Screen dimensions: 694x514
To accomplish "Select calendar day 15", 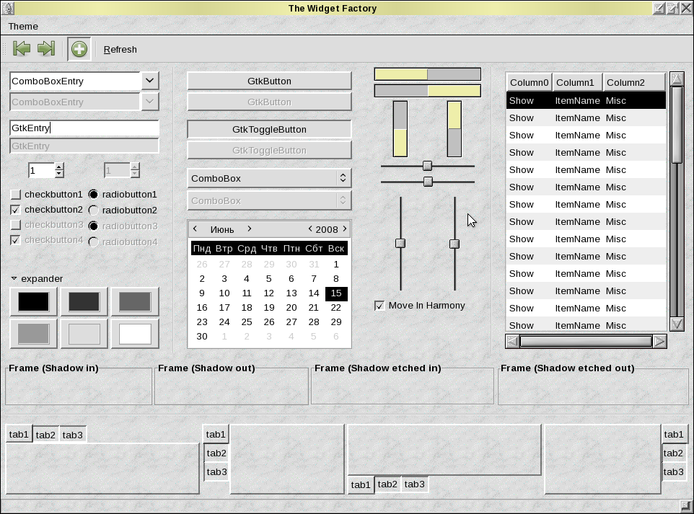I will (336, 293).
